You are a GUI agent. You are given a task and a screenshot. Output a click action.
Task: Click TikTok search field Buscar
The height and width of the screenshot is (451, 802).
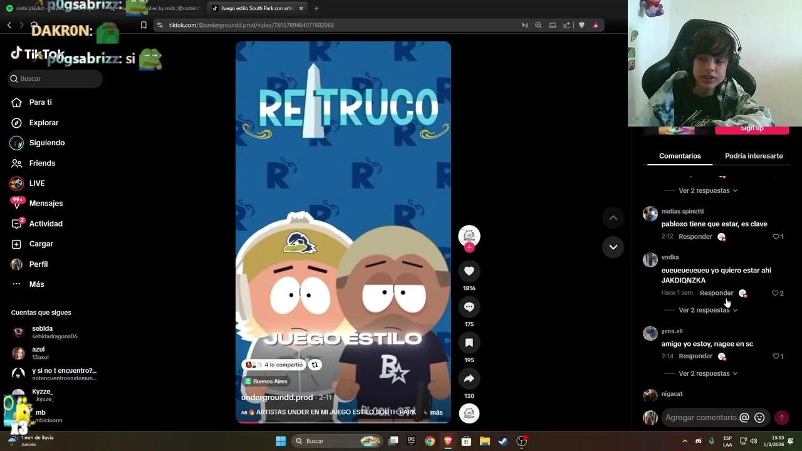coord(55,79)
